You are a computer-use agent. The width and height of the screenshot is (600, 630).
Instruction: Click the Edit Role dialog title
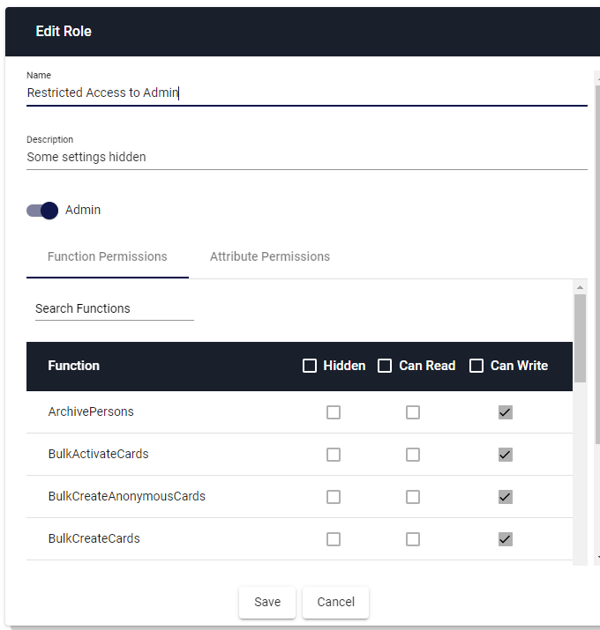click(x=64, y=32)
